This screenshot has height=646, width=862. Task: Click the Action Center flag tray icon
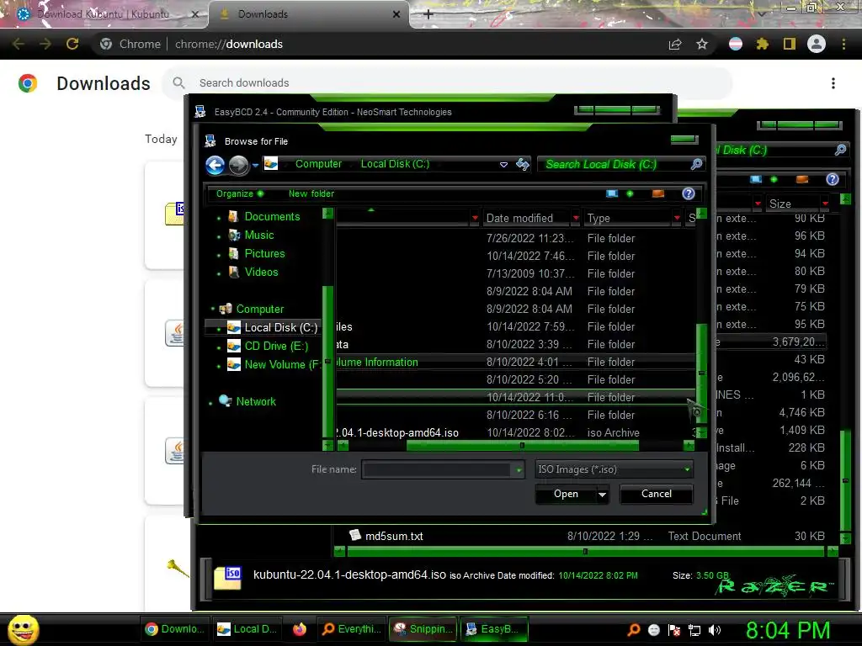pos(674,630)
